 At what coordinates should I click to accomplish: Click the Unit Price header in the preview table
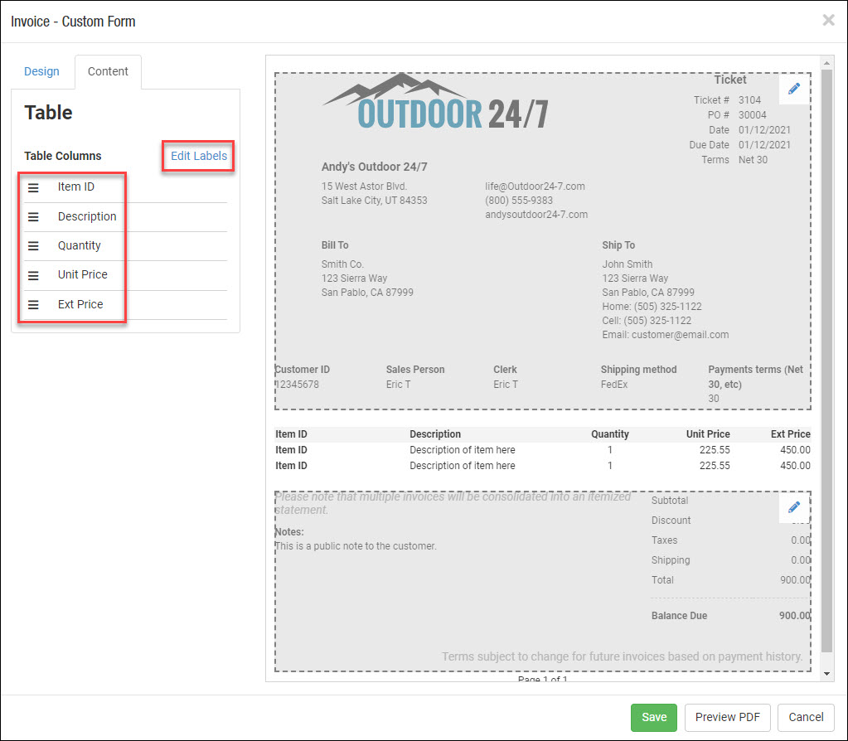click(708, 434)
